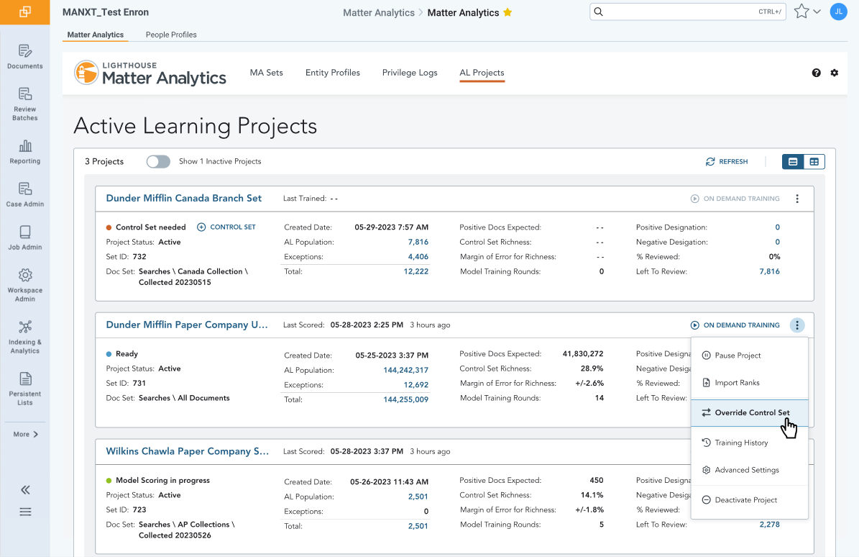Open Job Admin in sidebar

24,238
